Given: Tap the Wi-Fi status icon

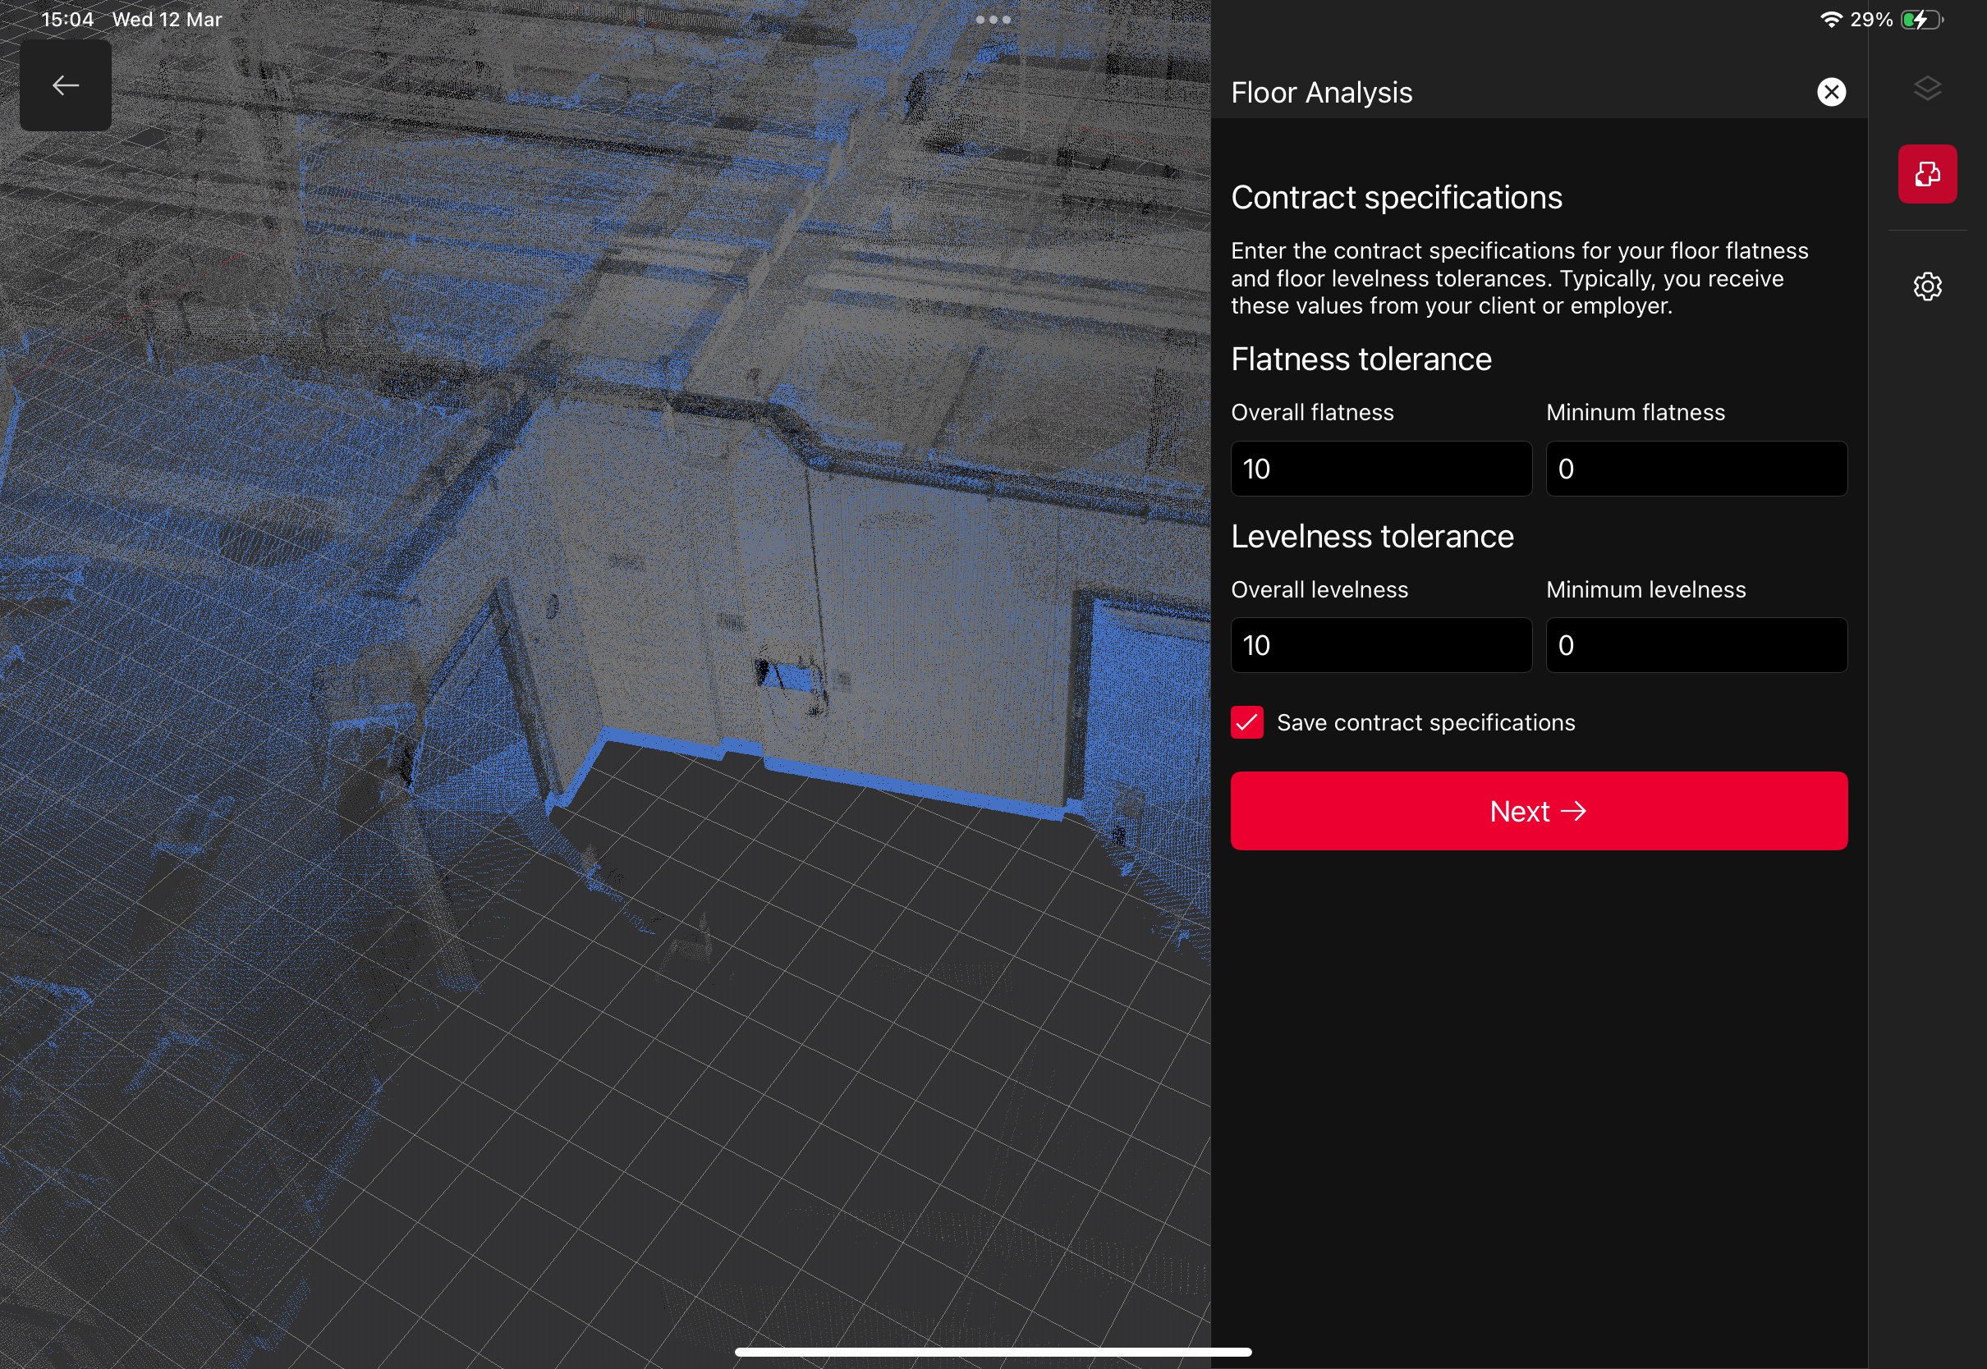Looking at the screenshot, I should (x=1830, y=19).
